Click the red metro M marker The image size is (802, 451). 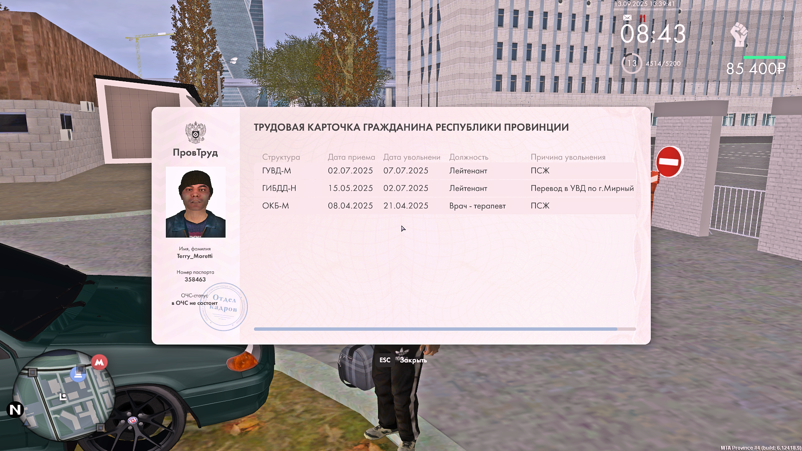point(99,362)
